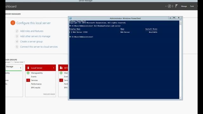Open the Tools menu
The image size is (203, 114).
[x=192, y=6]
